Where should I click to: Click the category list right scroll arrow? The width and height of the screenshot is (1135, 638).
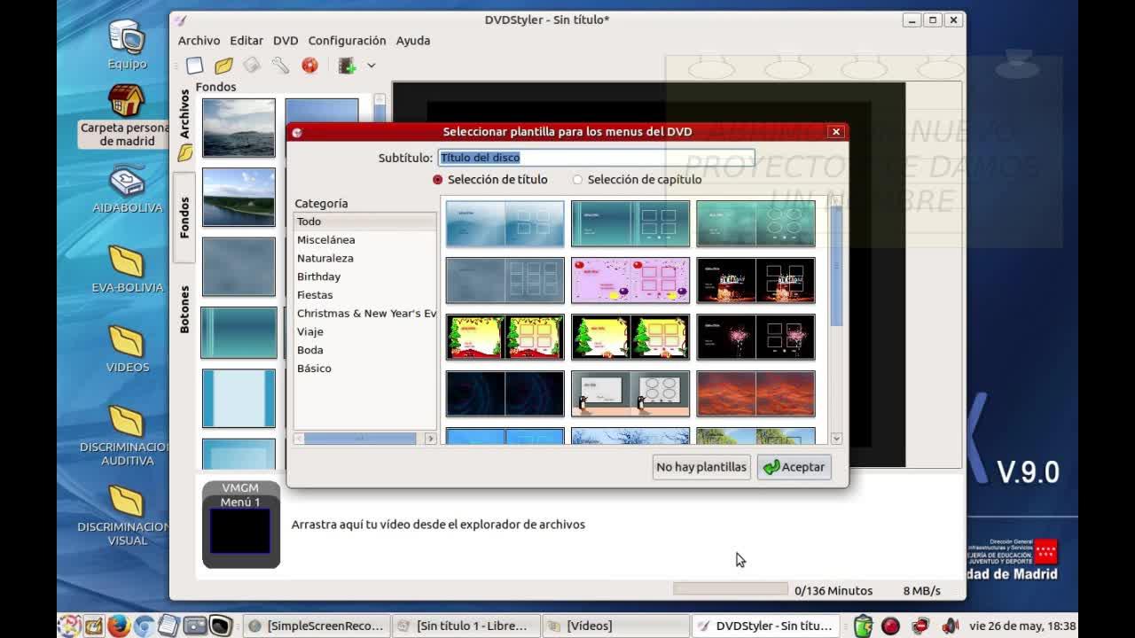(x=430, y=439)
